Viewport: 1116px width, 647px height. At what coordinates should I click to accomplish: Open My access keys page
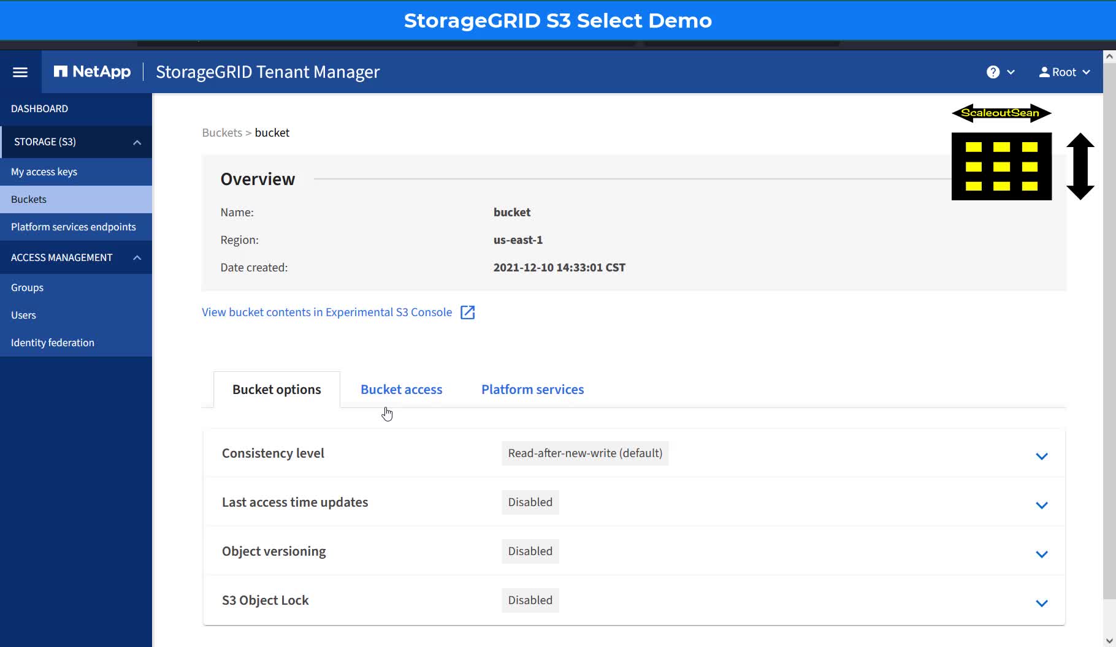[76, 172]
